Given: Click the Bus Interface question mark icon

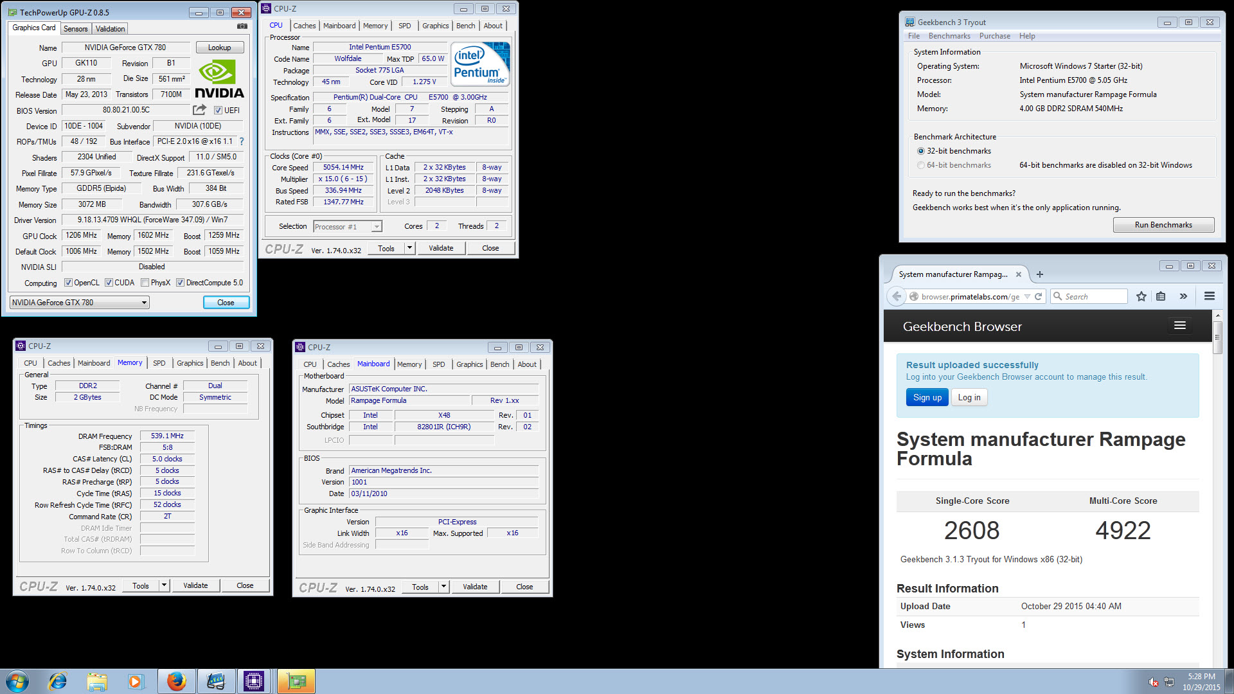Looking at the screenshot, I should [242, 141].
